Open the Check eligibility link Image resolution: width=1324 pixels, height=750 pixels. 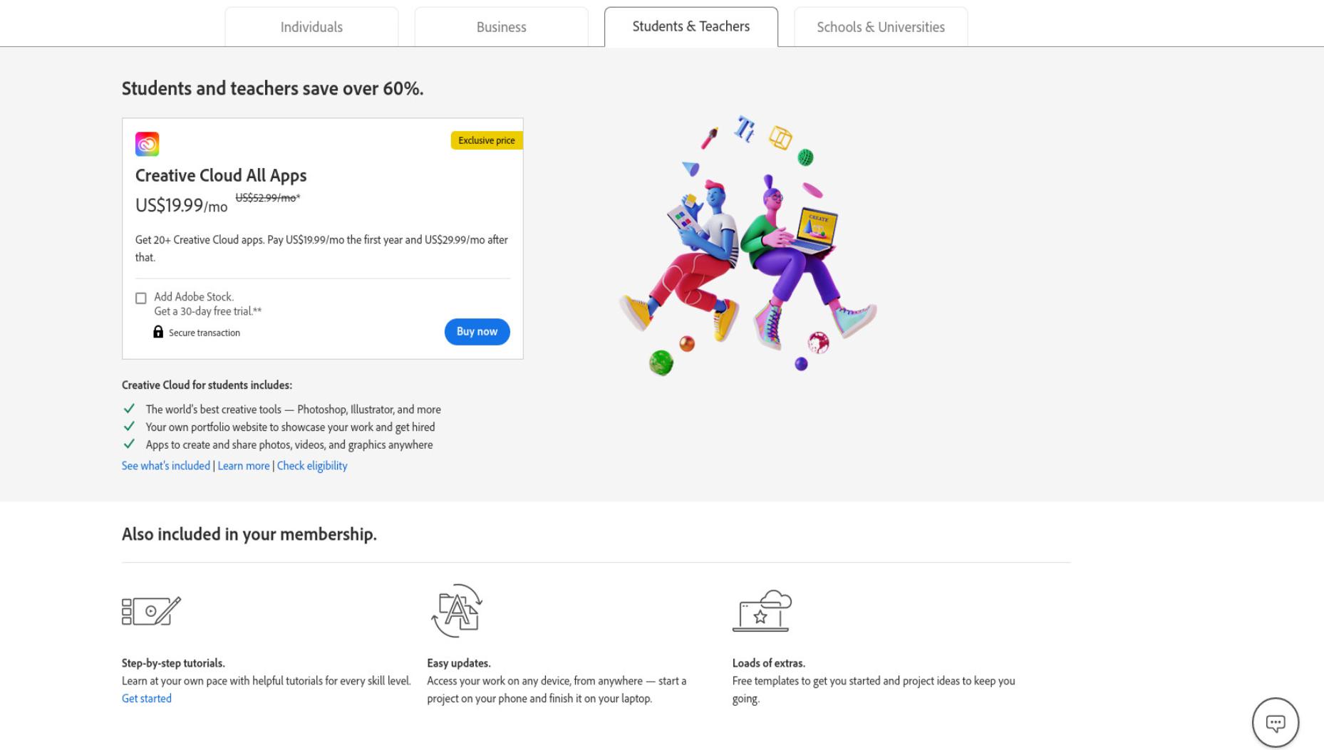[312, 466]
